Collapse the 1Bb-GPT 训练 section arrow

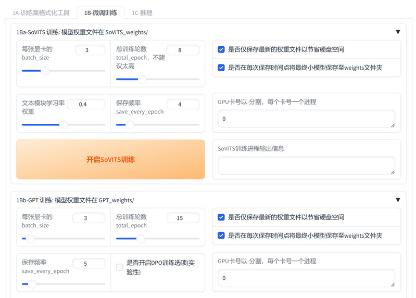pos(398,200)
